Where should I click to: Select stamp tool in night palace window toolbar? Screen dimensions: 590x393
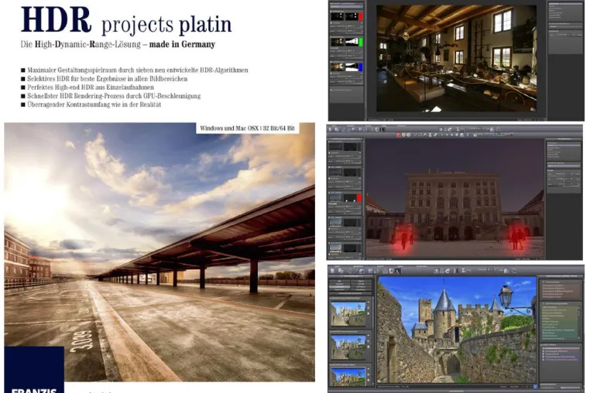pos(430,135)
